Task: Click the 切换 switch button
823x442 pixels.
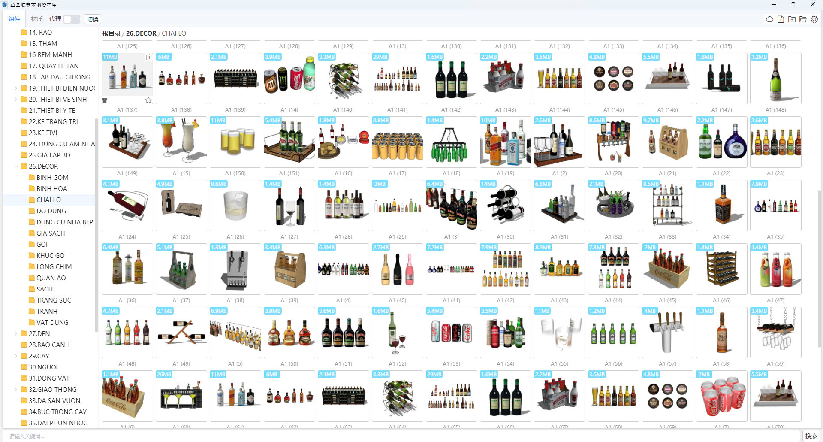Action: 93,19
